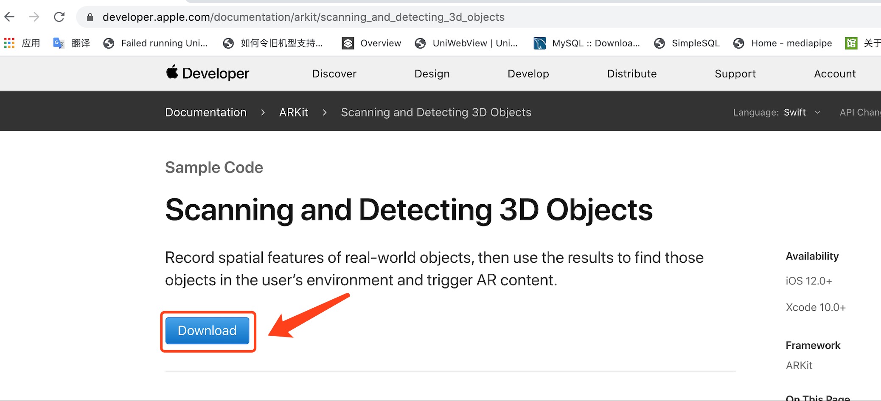Click the browser forward arrow
This screenshot has width=881, height=401.
coord(34,17)
